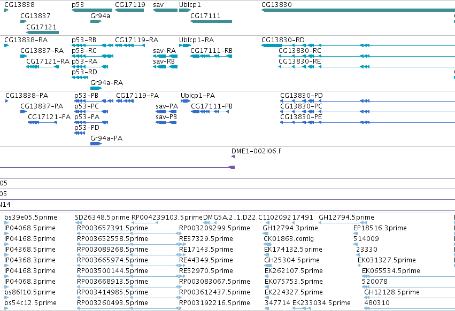
Task: Click the RP003260493.5prime label
Action: point(112,303)
